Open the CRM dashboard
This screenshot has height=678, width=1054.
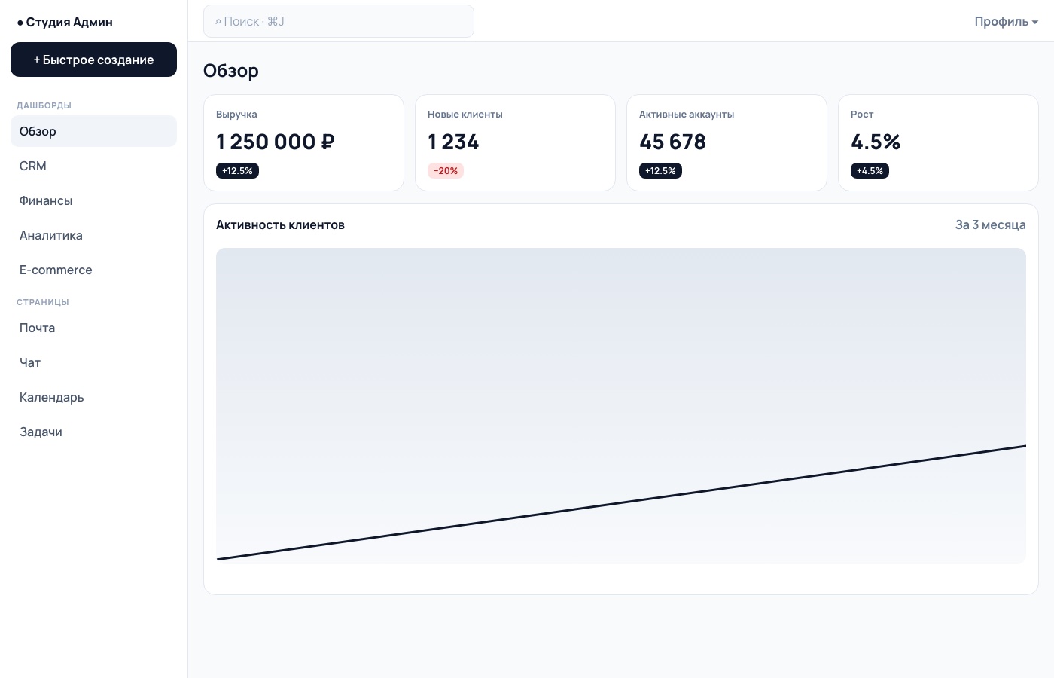click(93, 166)
